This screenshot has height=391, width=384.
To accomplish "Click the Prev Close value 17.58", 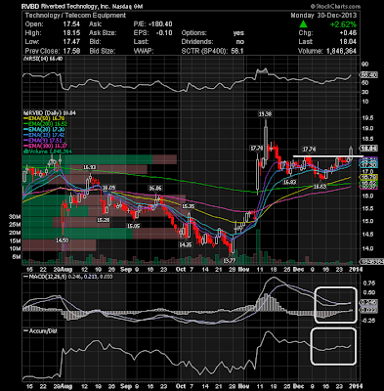I will 71,51.
